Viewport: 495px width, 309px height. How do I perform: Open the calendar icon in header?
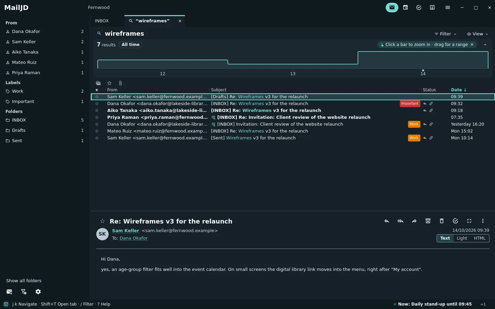406,8
